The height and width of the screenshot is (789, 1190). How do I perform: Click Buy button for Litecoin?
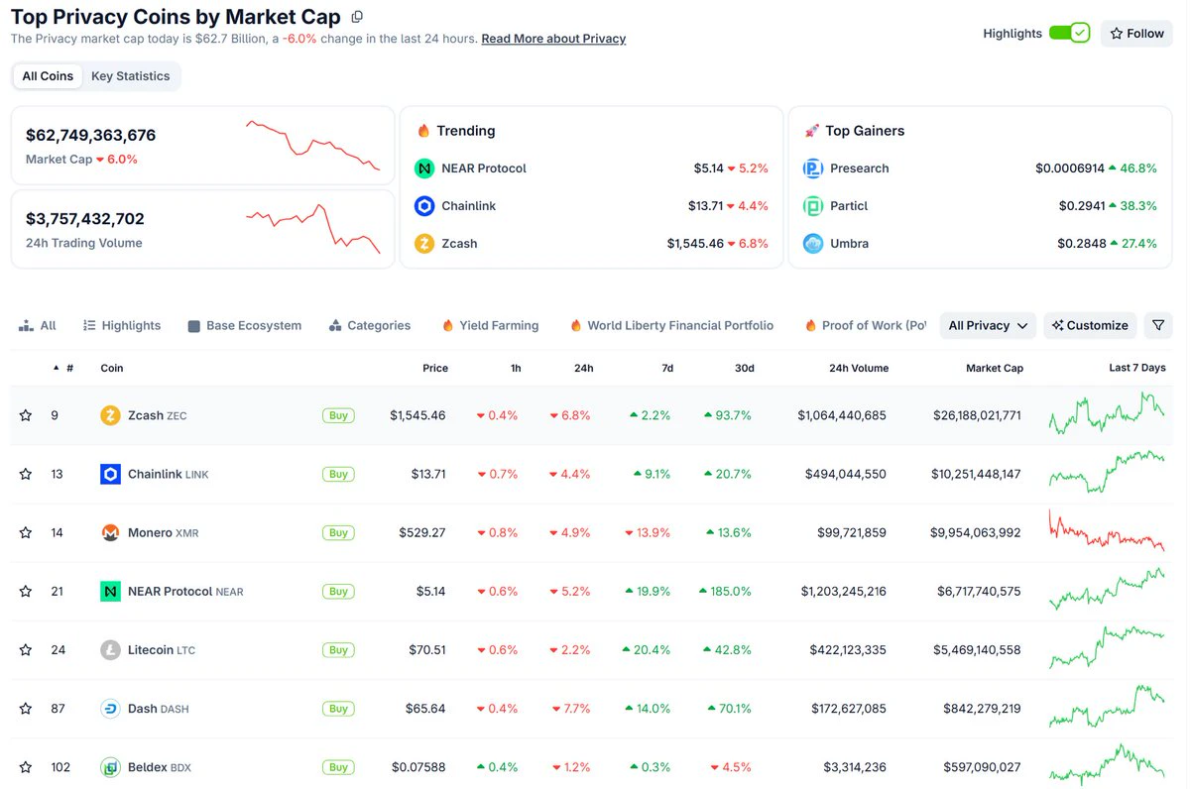(x=338, y=649)
